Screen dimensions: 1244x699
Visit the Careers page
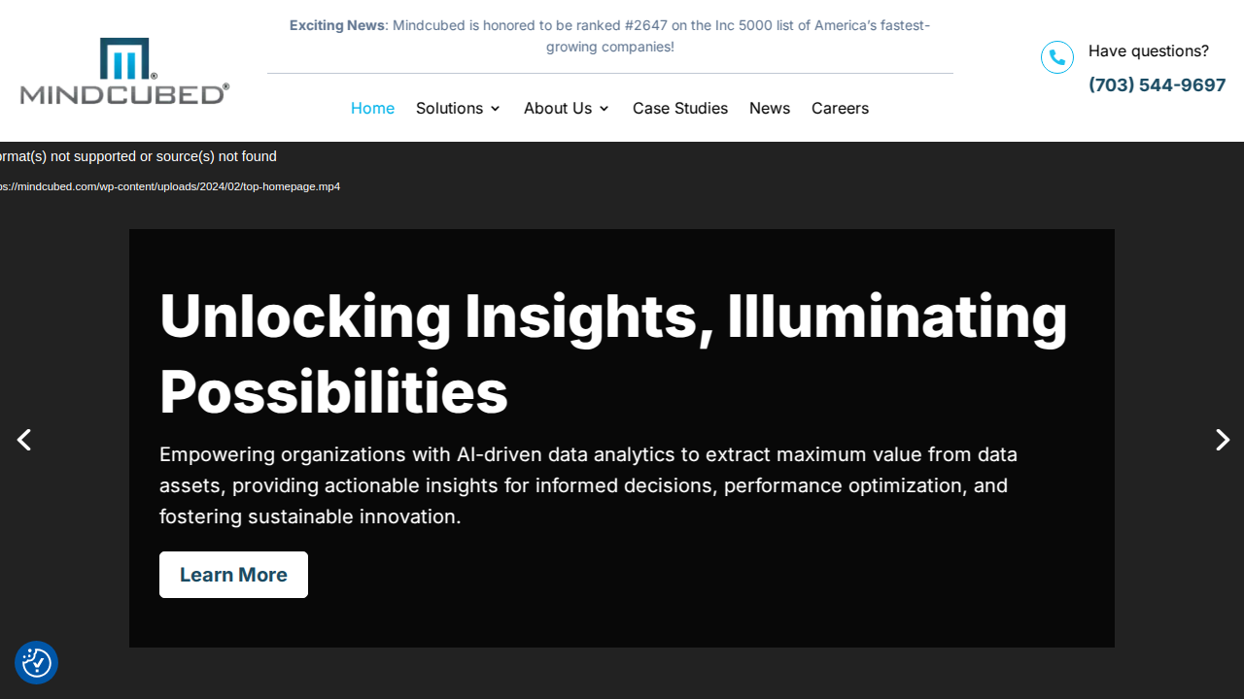point(840,109)
